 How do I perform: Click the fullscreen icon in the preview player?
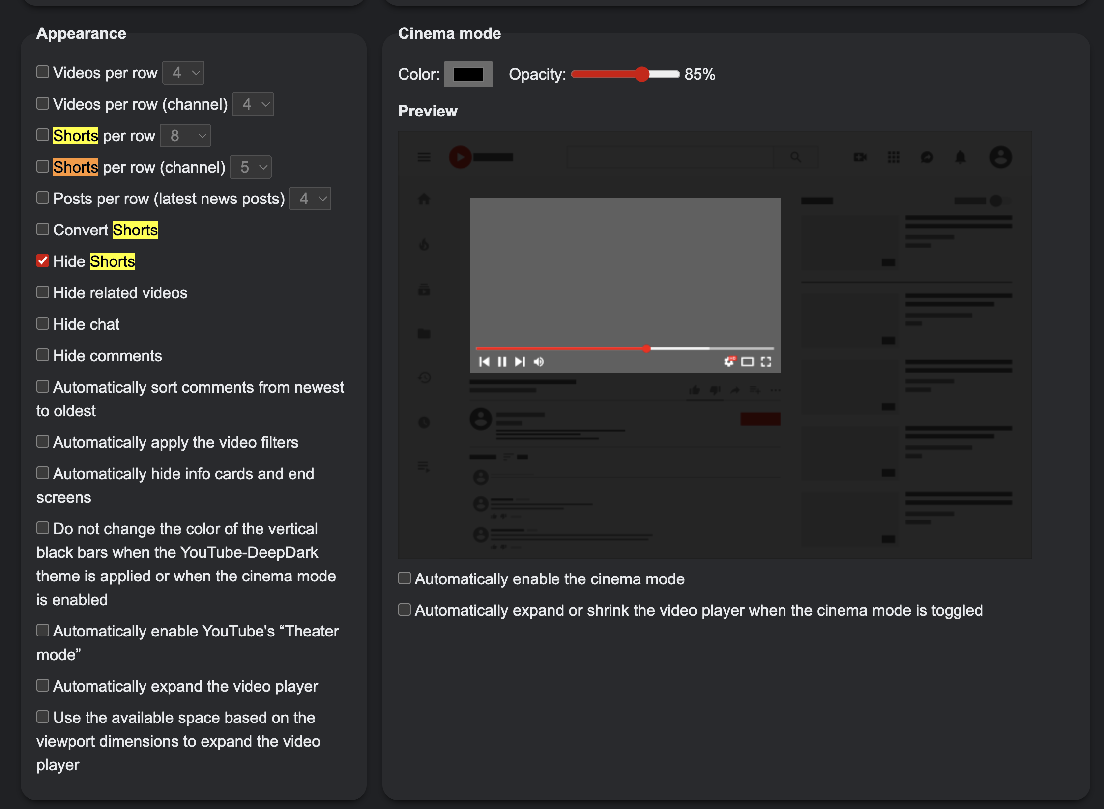coord(765,362)
